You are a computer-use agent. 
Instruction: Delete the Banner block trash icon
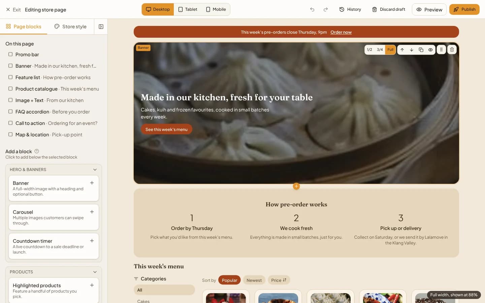point(452,50)
